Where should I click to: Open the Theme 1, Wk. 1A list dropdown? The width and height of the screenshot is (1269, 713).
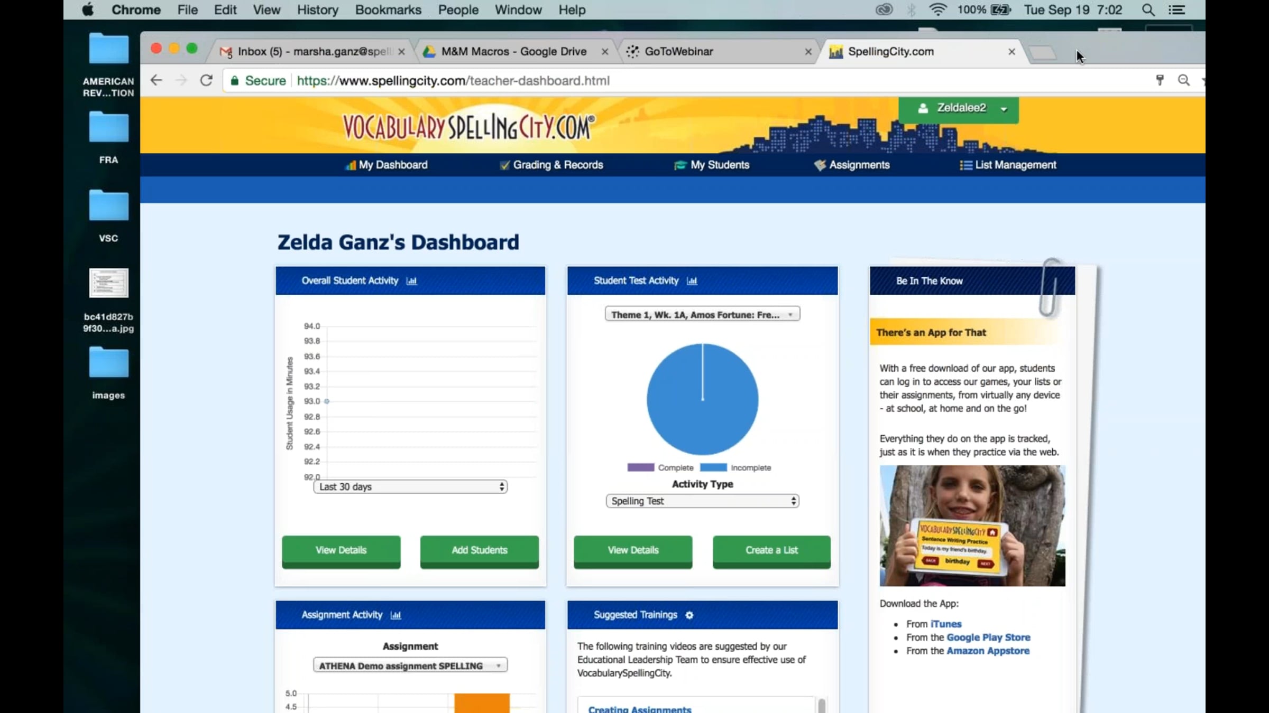tap(702, 315)
